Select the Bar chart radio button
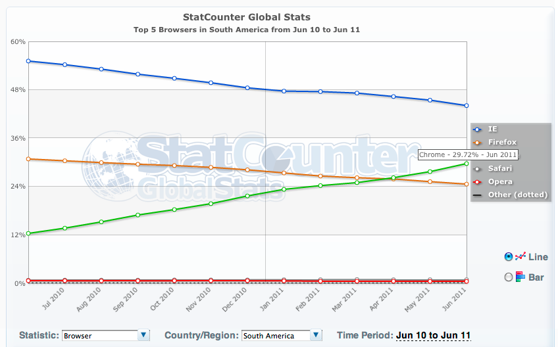This screenshot has height=347, width=558. click(508, 277)
